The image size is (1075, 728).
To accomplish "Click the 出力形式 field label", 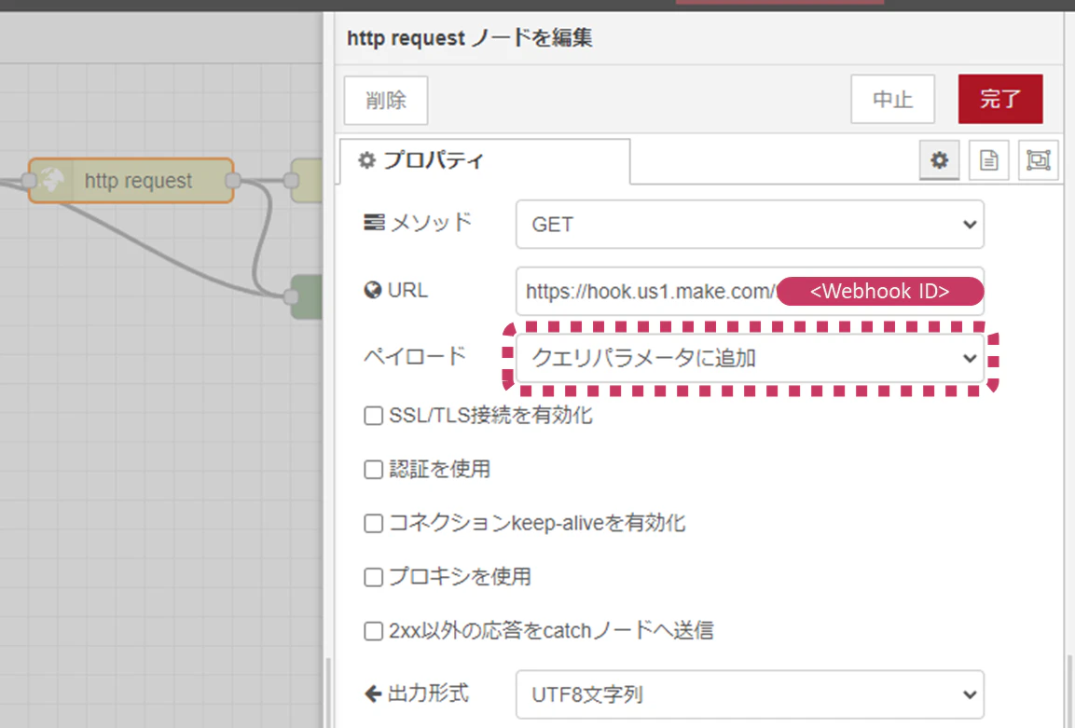I will click(x=417, y=694).
